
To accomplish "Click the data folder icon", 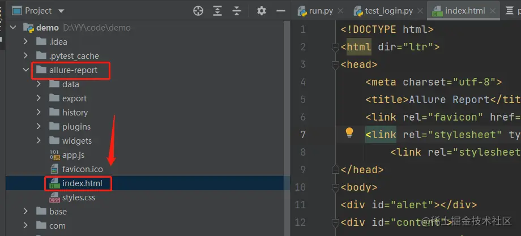I will click(x=54, y=84).
